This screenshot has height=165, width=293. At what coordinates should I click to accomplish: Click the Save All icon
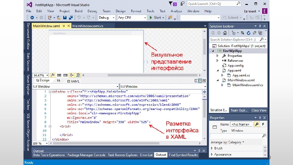click(71, 18)
